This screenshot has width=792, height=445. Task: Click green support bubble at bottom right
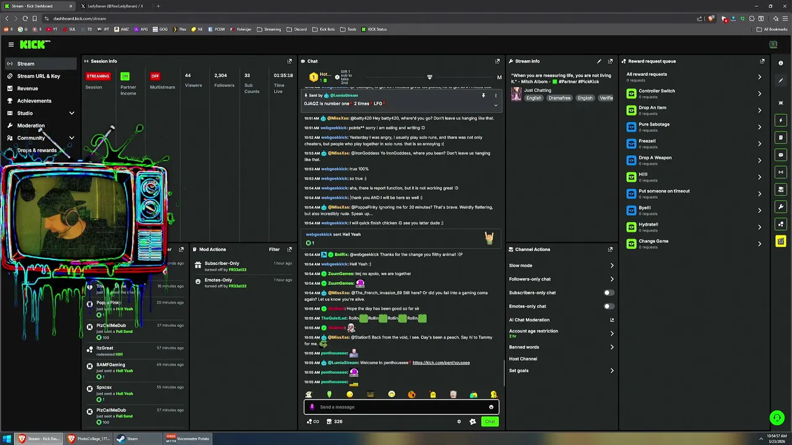coord(777,418)
